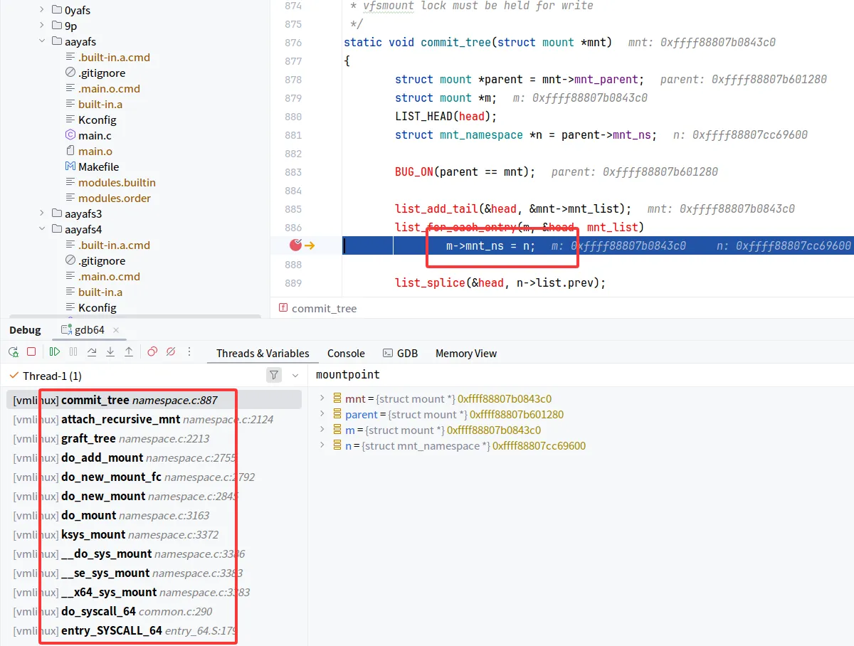Expand the mnt variable
The image size is (854, 646).
coord(322,398)
